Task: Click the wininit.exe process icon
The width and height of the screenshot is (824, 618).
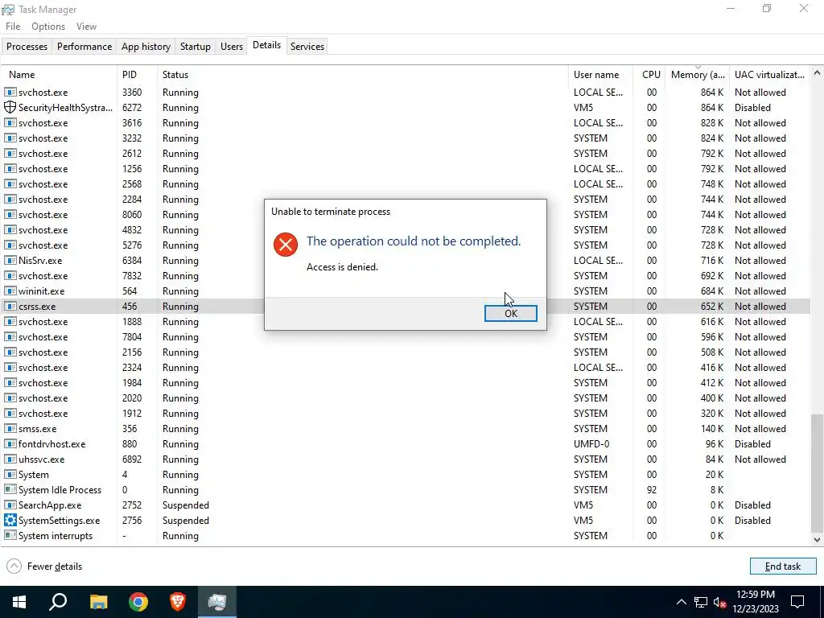Action: point(10,290)
